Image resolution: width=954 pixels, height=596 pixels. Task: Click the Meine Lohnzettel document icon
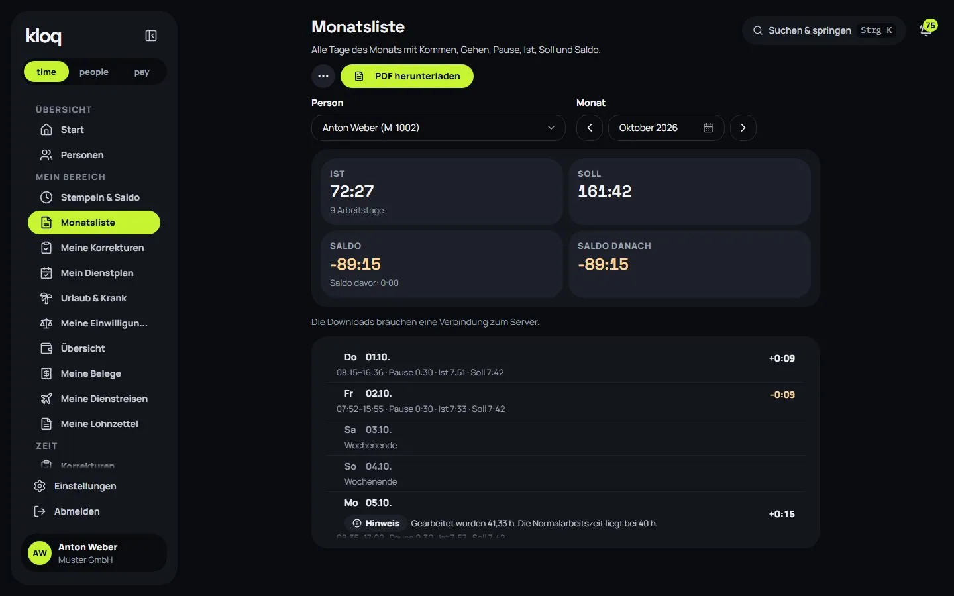pyautogui.click(x=46, y=424)
